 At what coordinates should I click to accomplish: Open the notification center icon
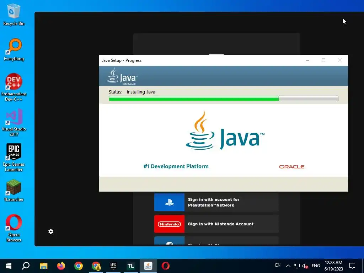pyautogui.click(x=352, y=266)
